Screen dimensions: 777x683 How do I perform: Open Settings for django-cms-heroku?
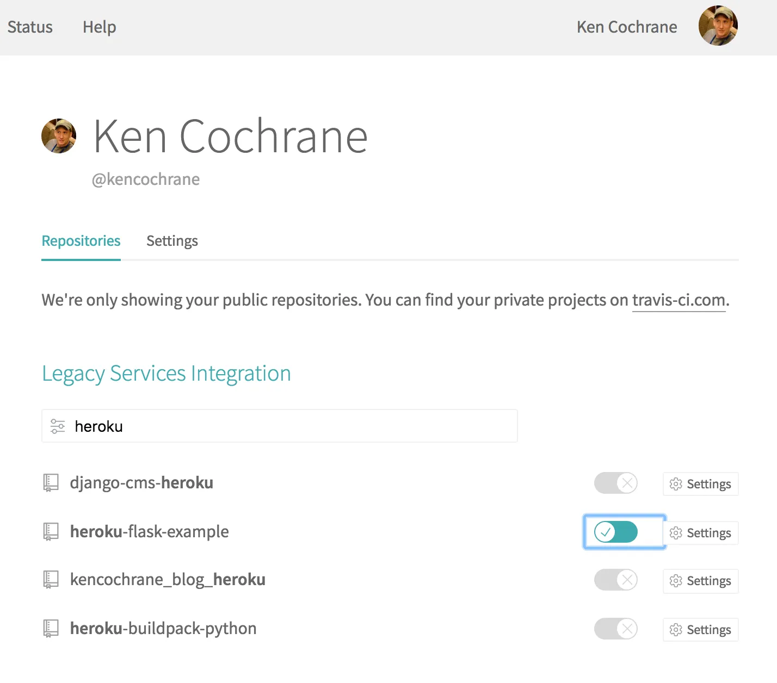(x=701, y=484)
